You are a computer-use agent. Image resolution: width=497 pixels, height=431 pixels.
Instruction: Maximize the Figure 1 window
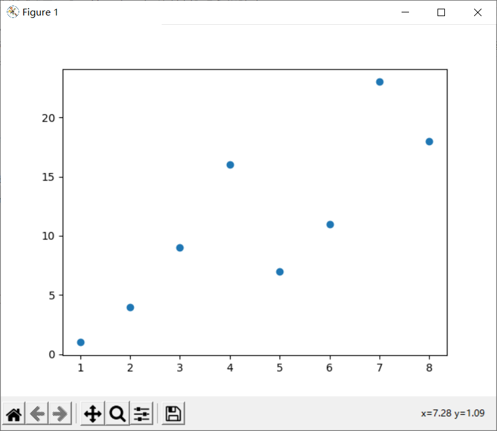click(x=441, y=12)
